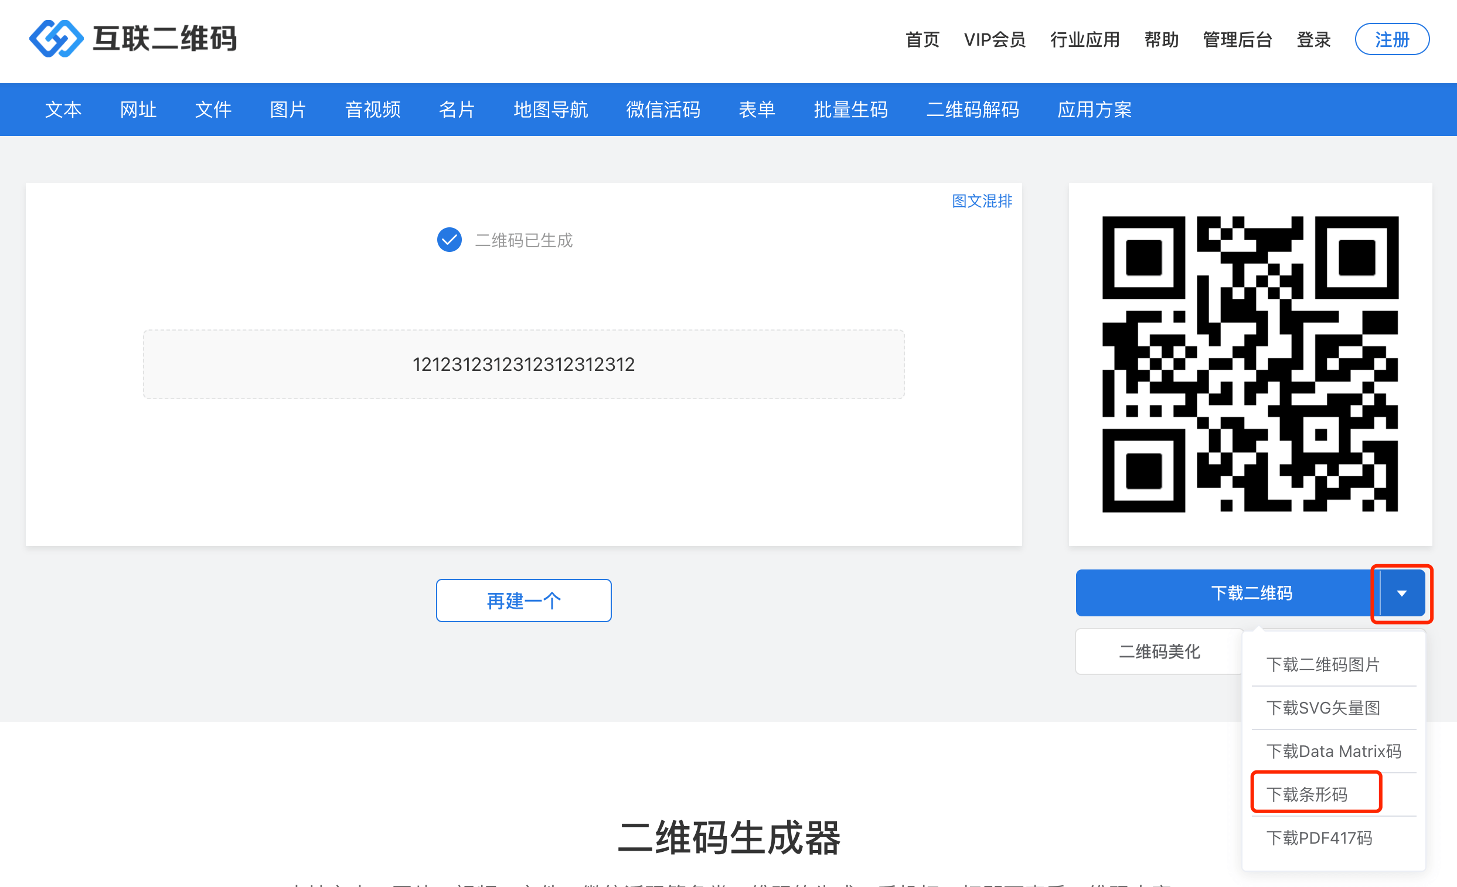The height and width of the screenshot is (887, 1457).
Task: Click the 下载二维码 download button
Action: [1228, 593]
